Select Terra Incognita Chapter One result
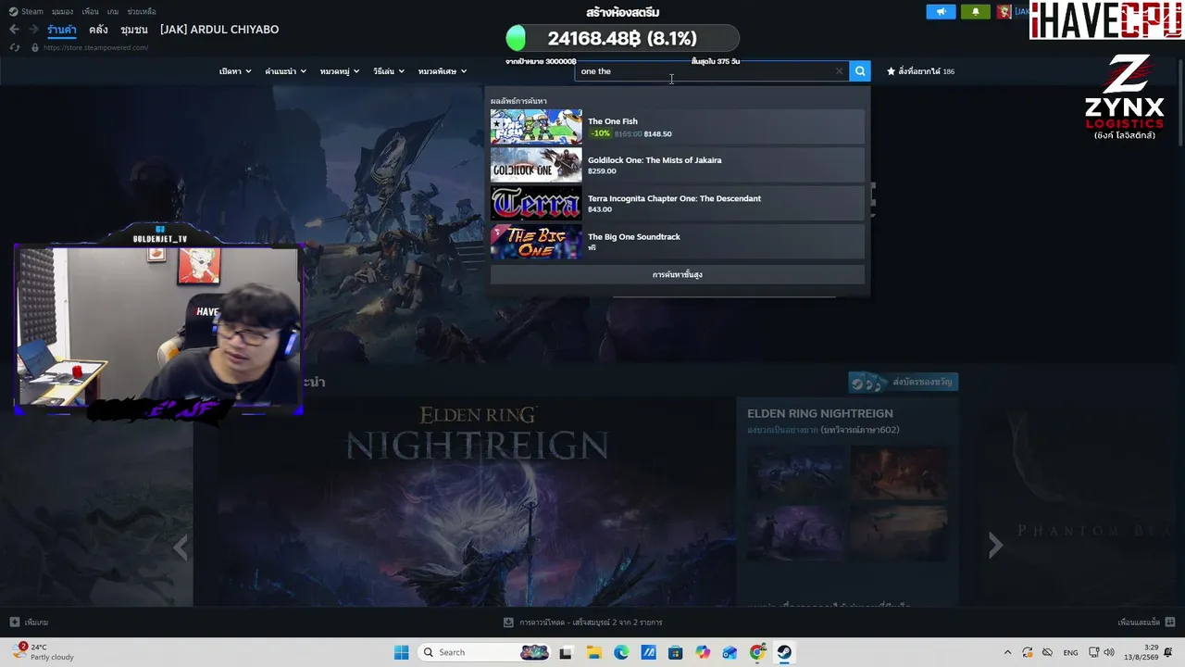This screenshot has width=1185, height=667. coord(678,204)
